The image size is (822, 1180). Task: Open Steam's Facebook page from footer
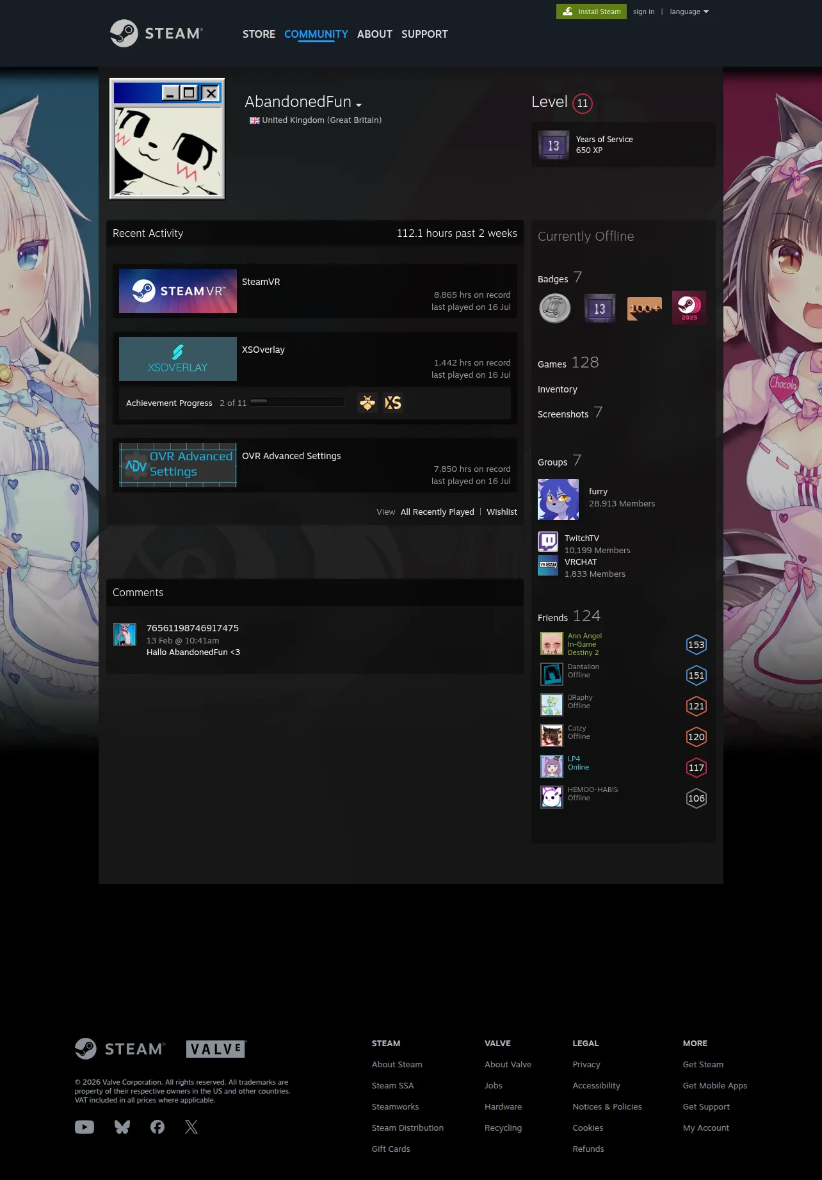[x=157, y=1127]
